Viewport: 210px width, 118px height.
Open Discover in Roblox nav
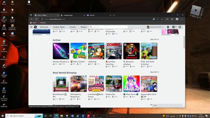click(44, 27)
